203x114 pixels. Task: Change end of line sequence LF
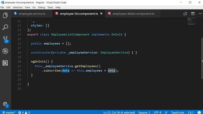pos(166,112)
